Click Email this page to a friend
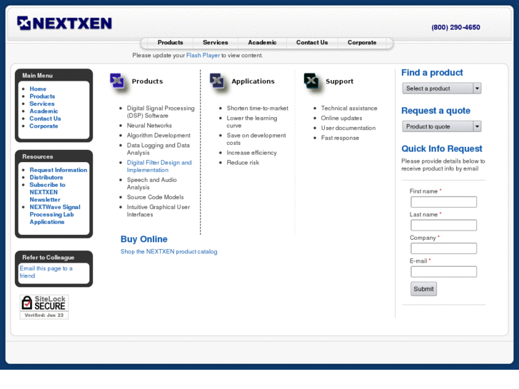The height and width of the screenshot is (389, 519). coord(46,272)
